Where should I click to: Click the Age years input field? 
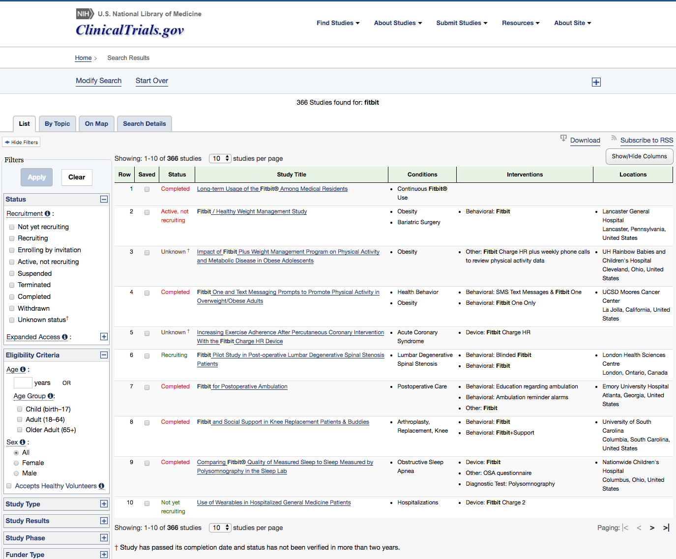[x=23, y=382]
